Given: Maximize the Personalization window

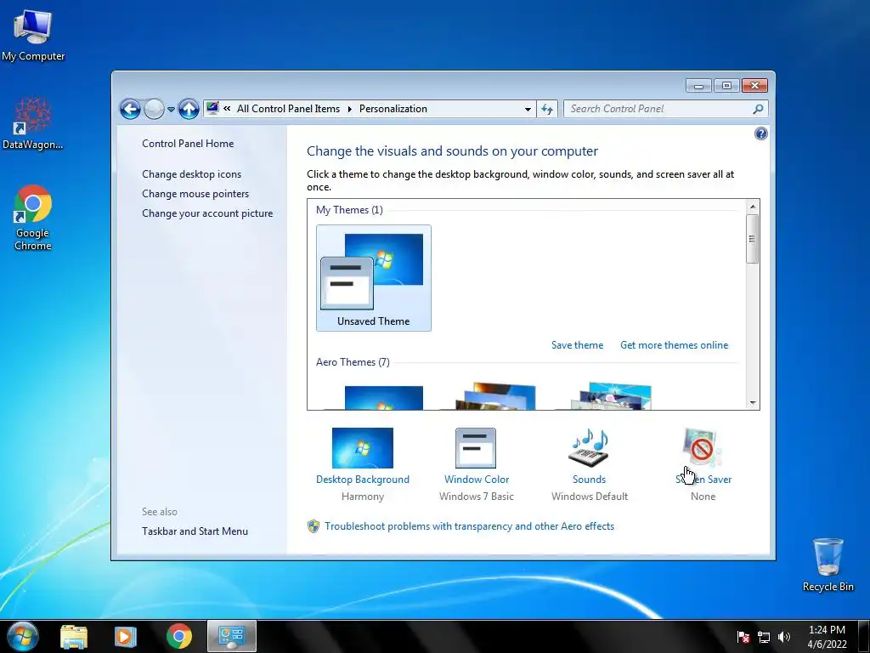Looking at the screenshot, I should (726, 86).
